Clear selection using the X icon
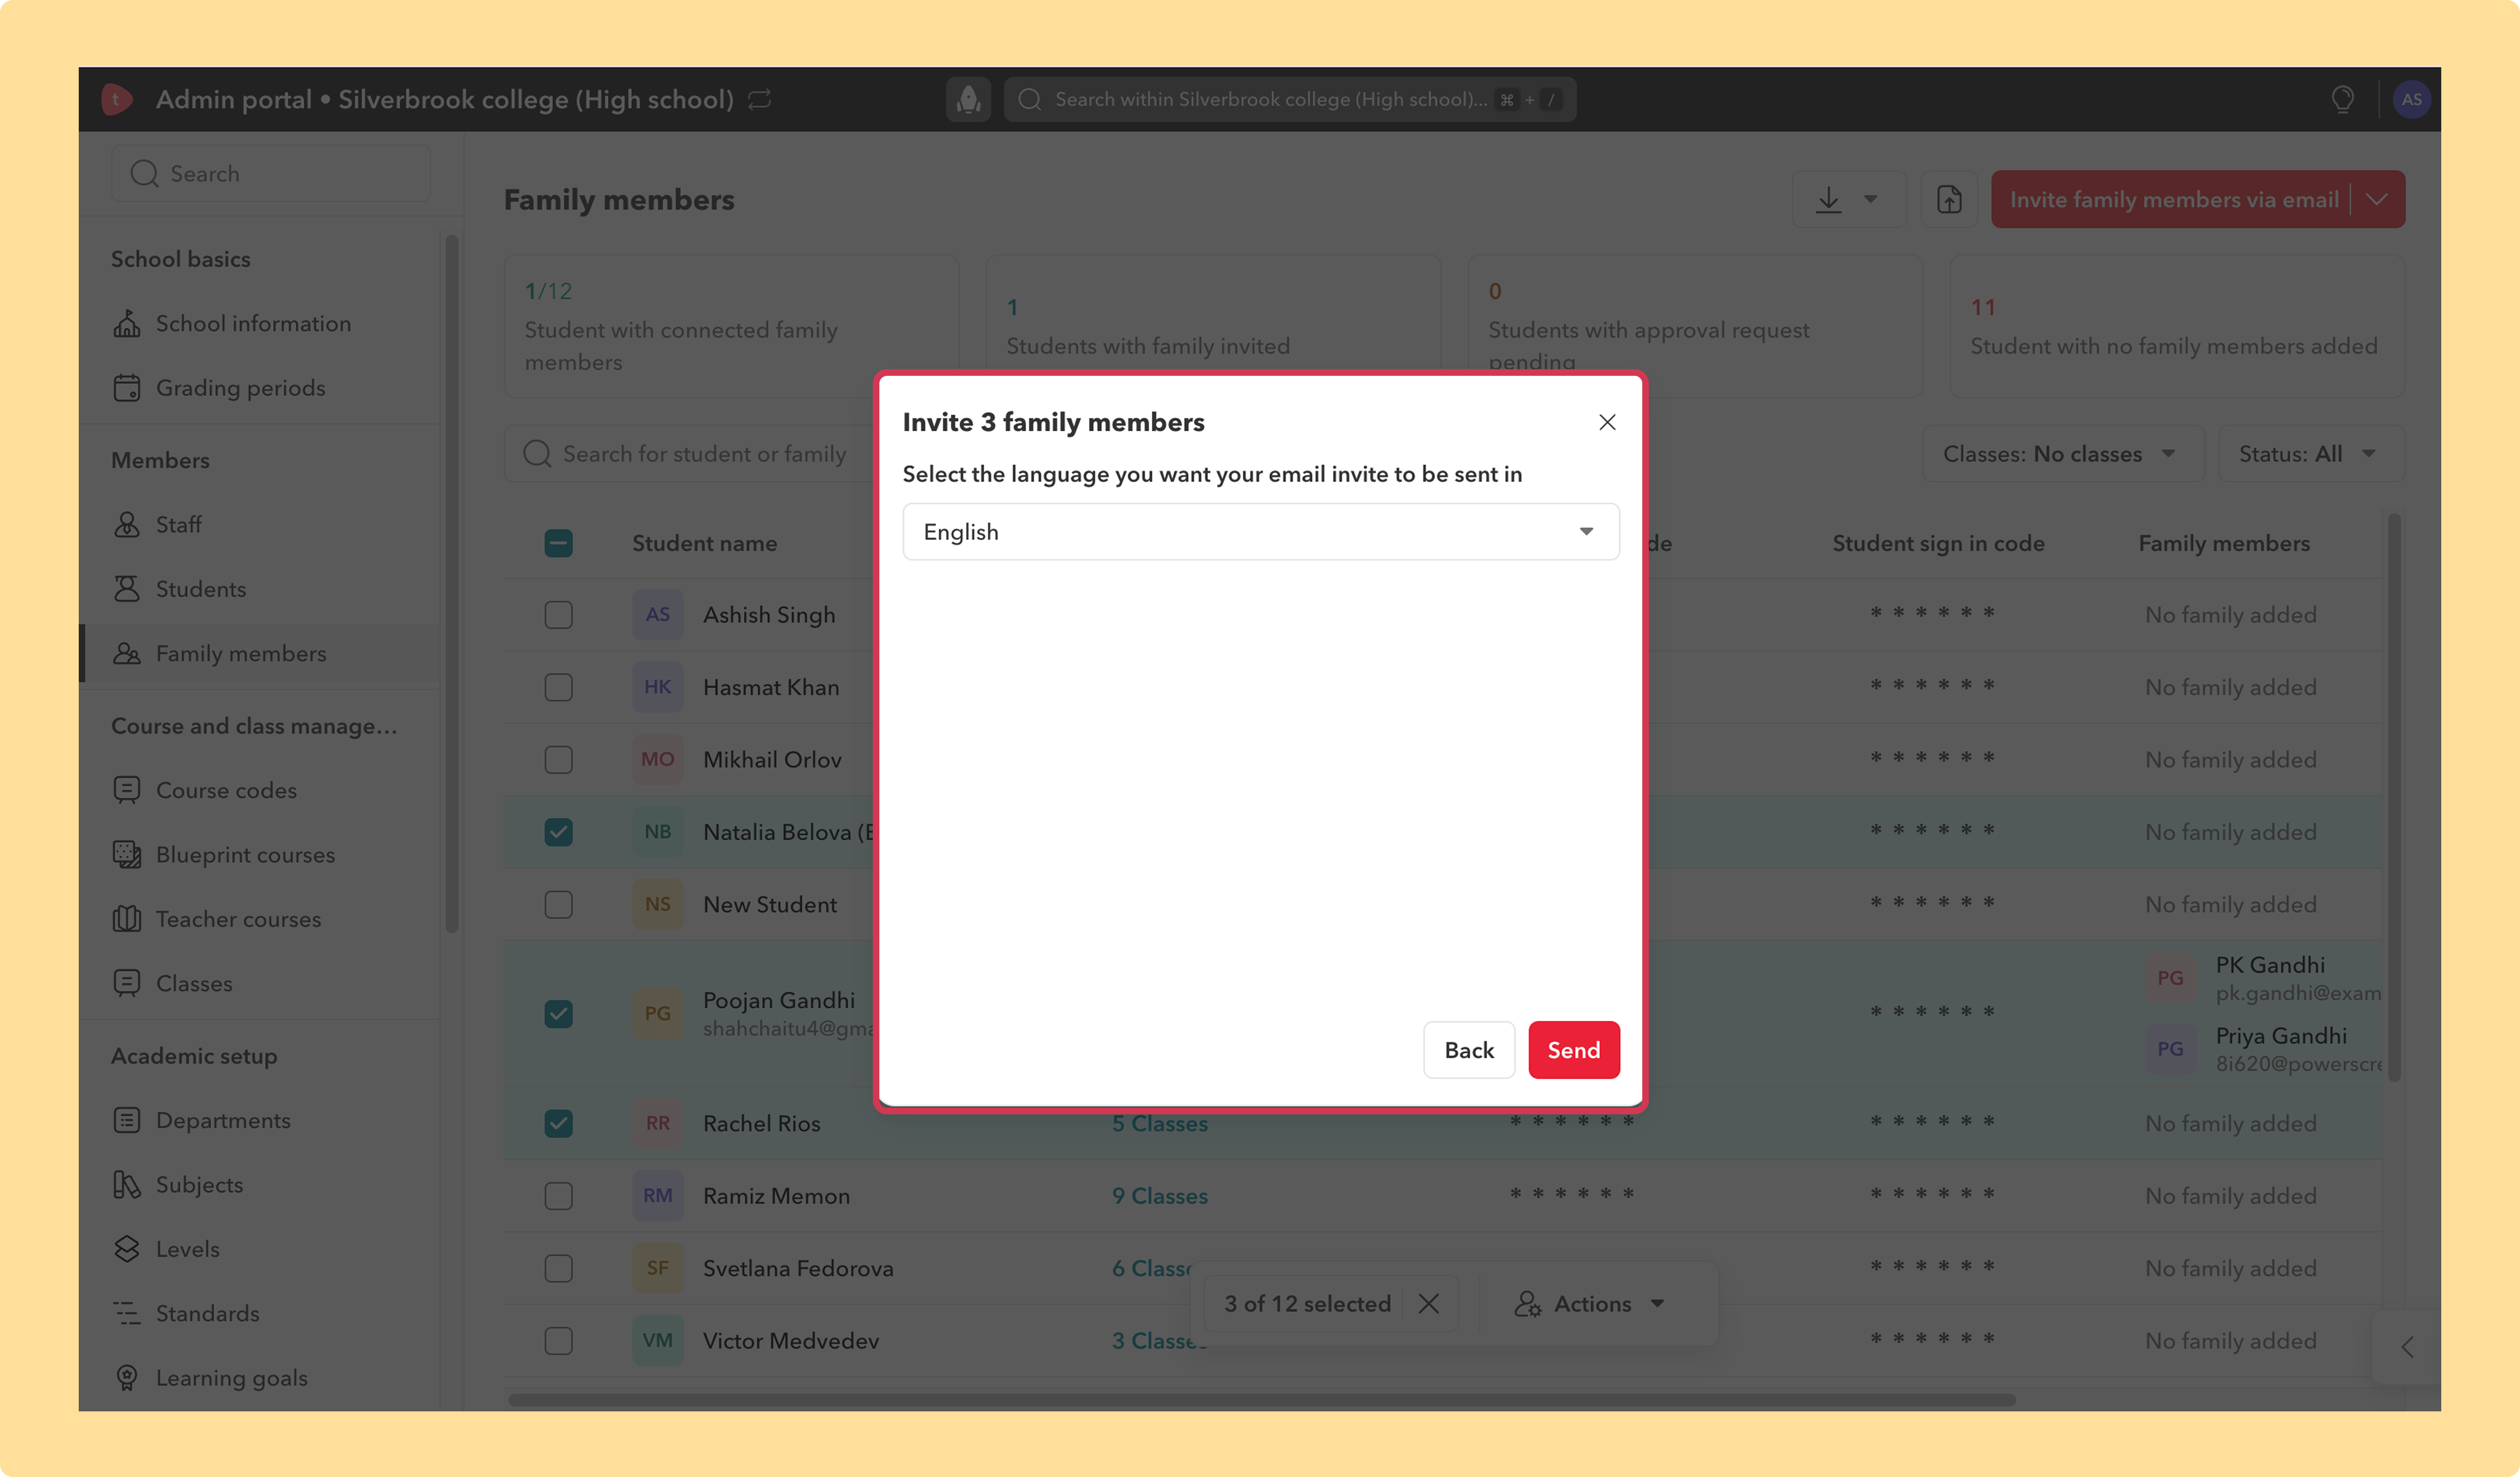This screenshot has width=2520, height=1477. click(x=1429, y=1303)
